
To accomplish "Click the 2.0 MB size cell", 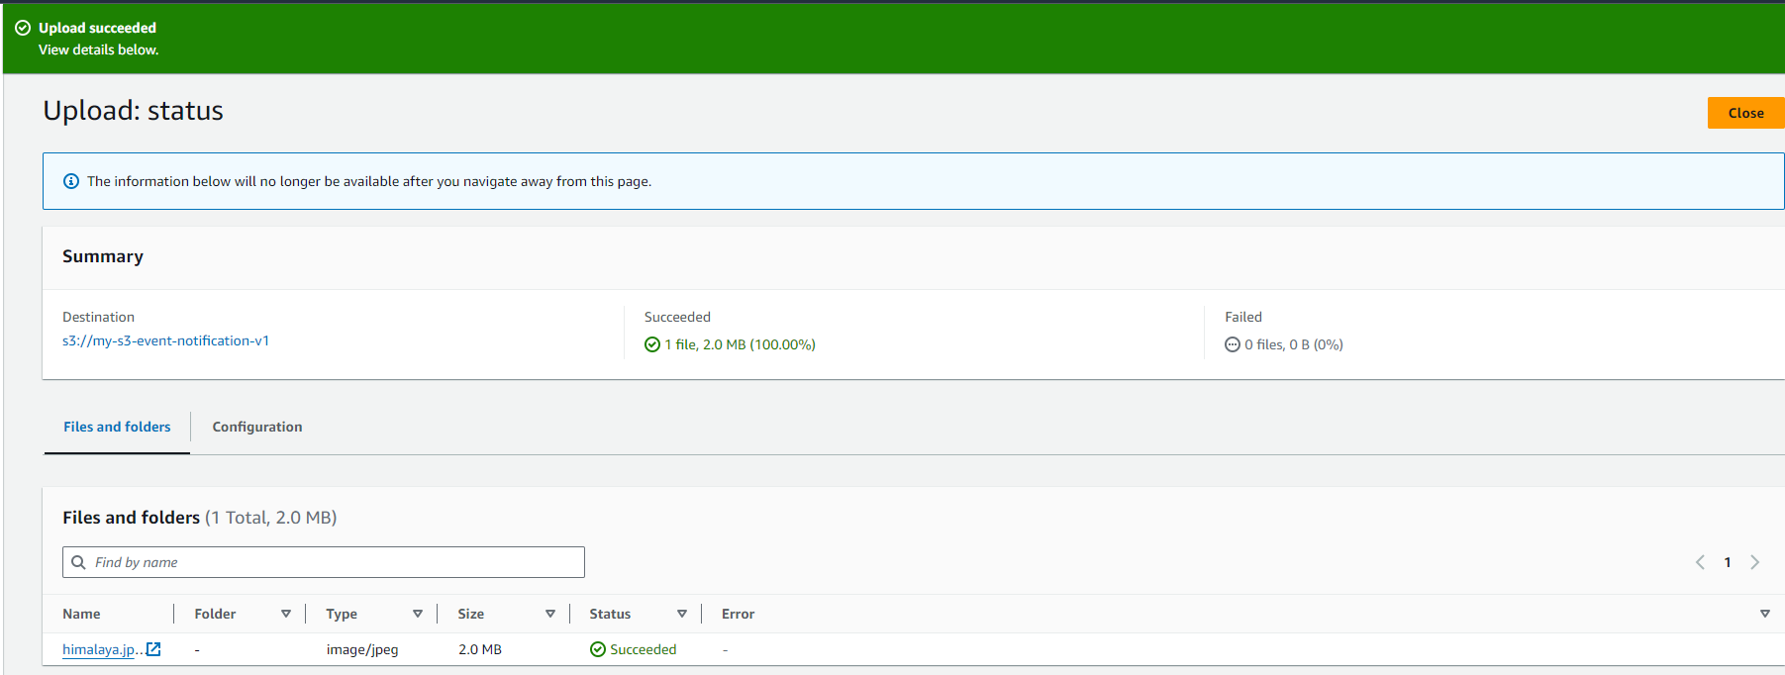I will click(480, 649).
